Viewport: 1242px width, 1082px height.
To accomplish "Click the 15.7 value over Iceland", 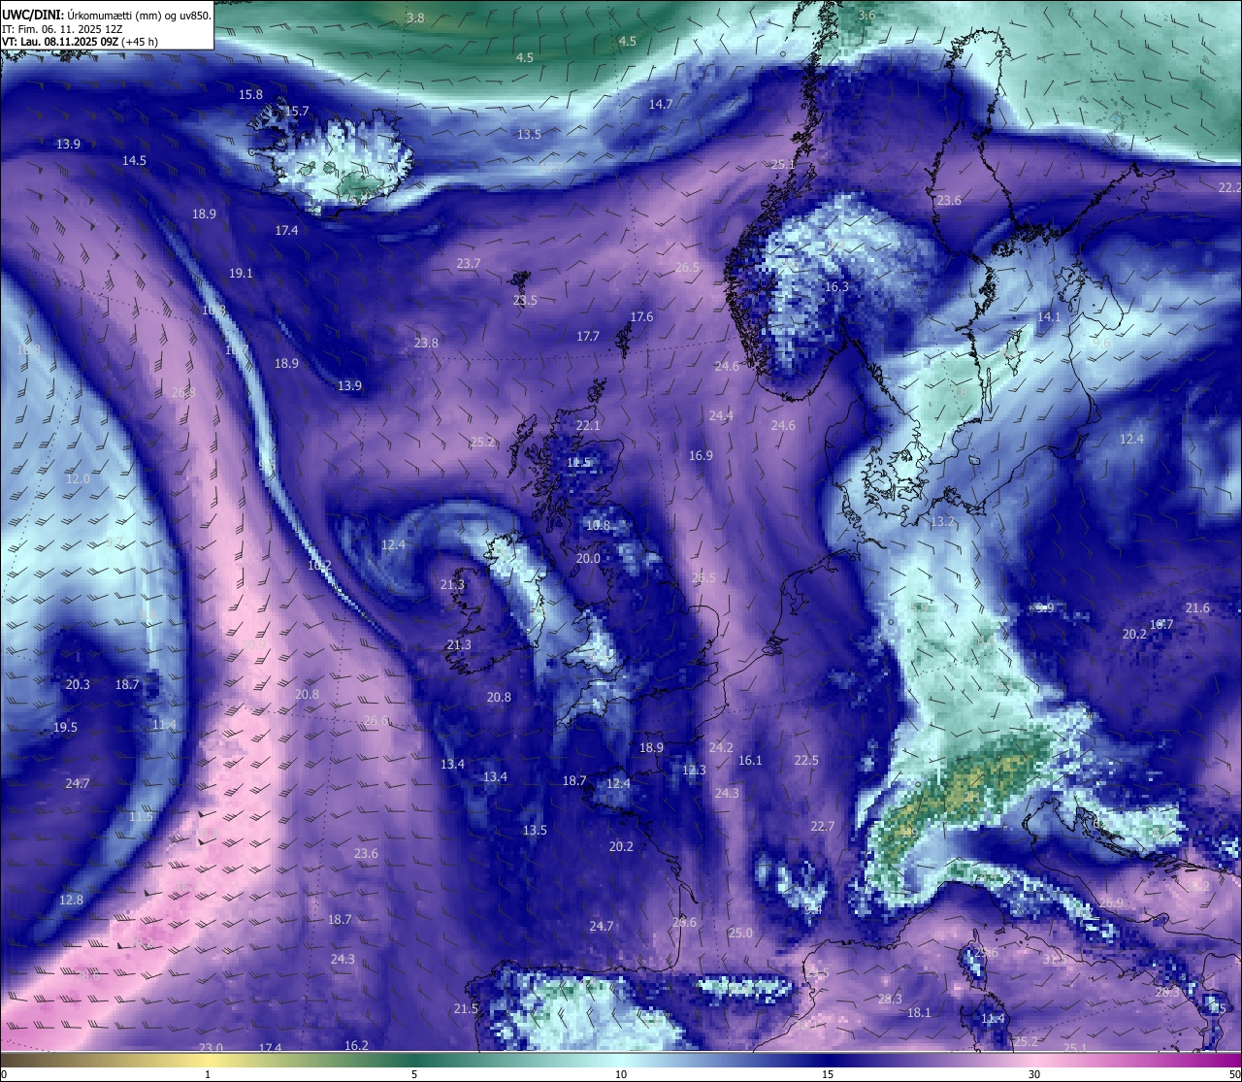I will [x=297, y=112].
